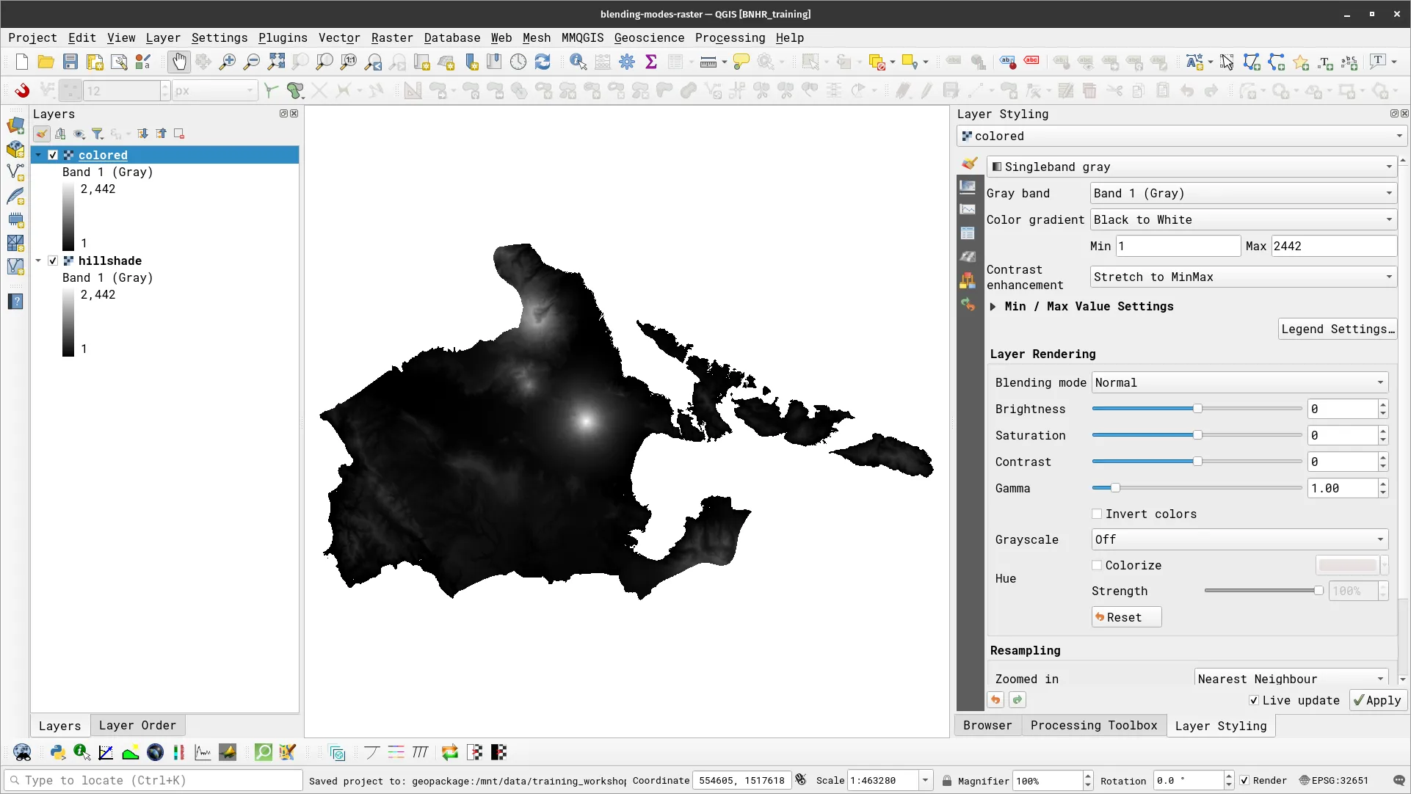Refresh the map canvas

point(543,62)
